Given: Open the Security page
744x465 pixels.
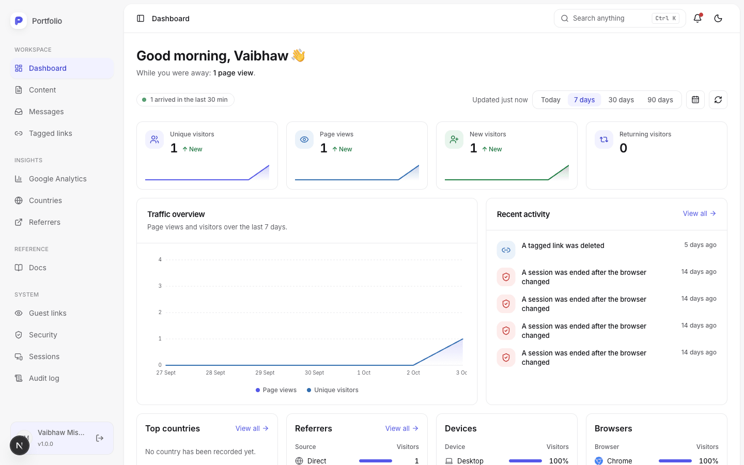Looking at the screenshot, I should coord(62,335).
